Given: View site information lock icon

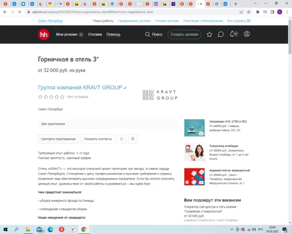Looking at the screenshot, I should tap(28, 12).
